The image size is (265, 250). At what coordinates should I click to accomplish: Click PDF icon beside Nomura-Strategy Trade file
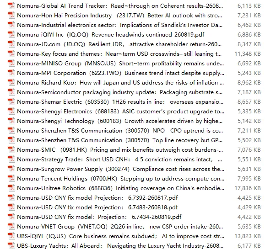click(x=11, y=160)
